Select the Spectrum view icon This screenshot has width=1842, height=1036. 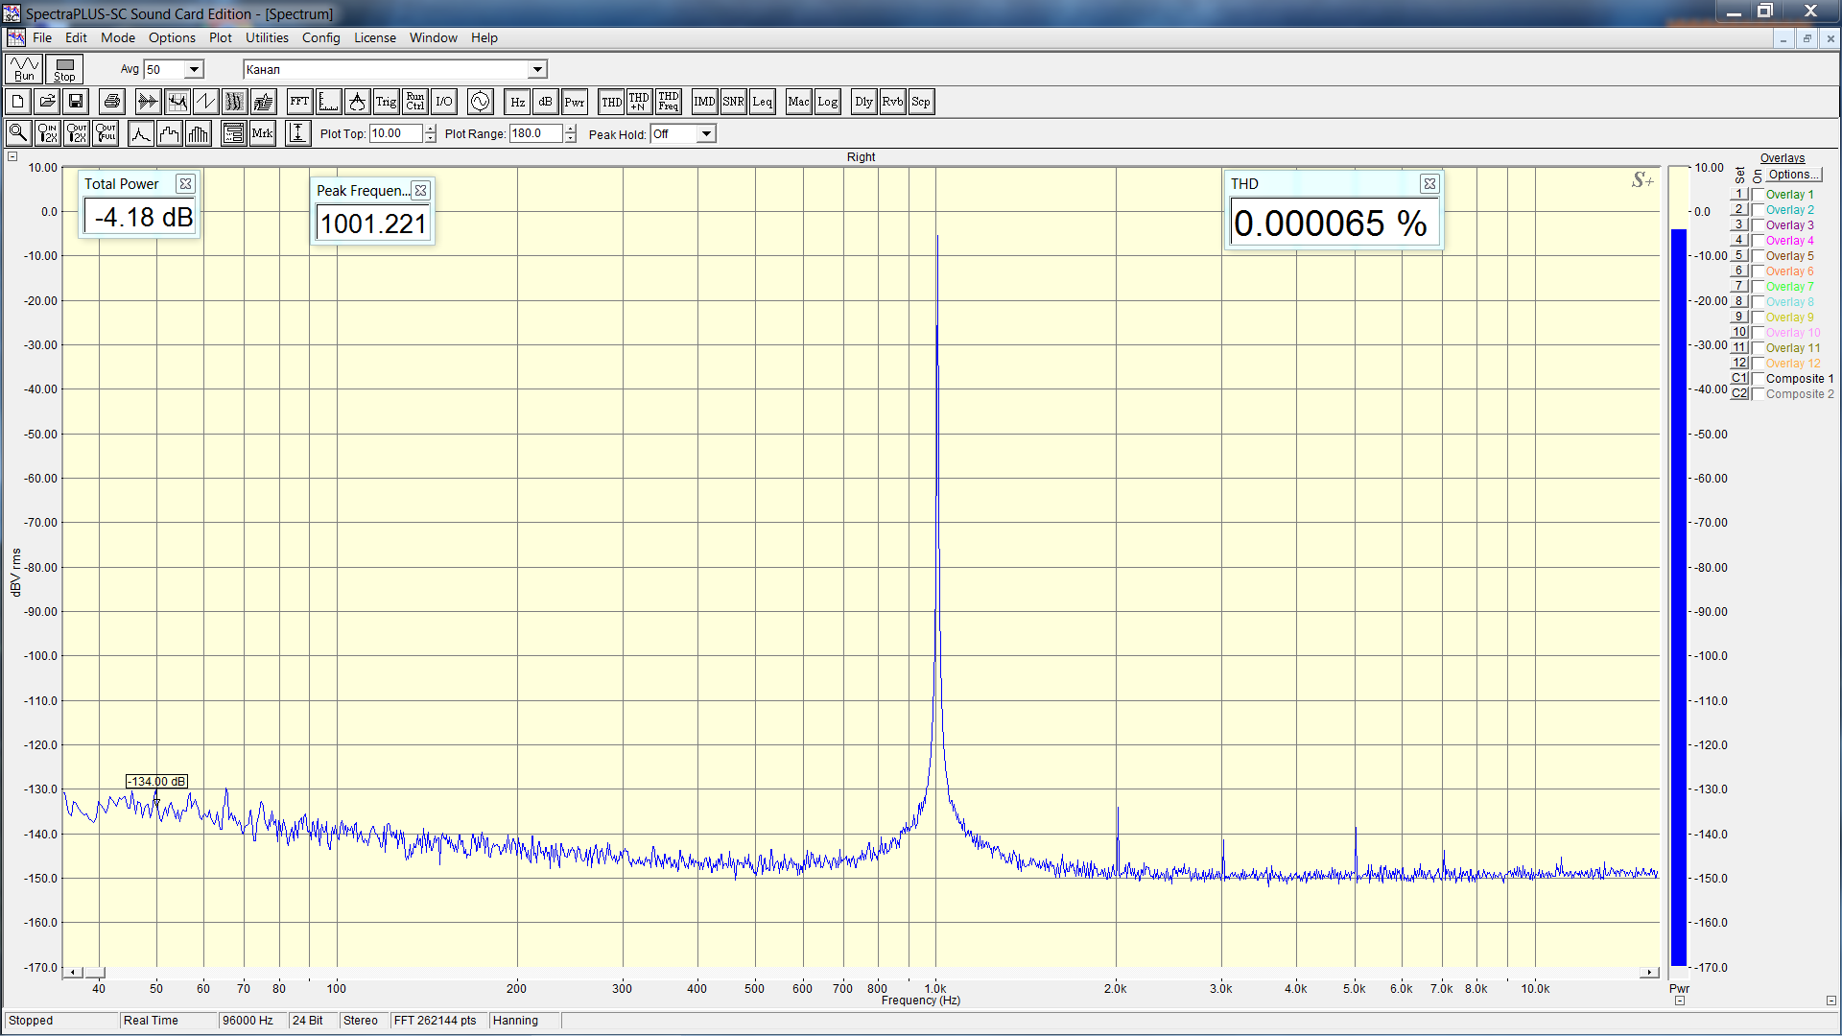pyautogui.click(x=177, y=102)
